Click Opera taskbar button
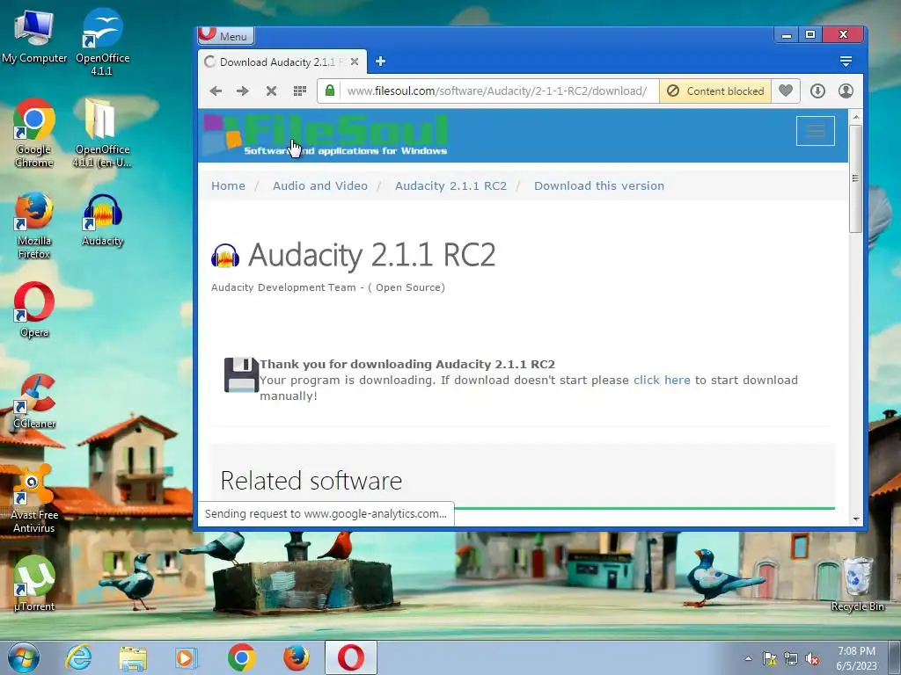Image resolution: width=901 pixels, height=675 pixels. [x=350, y=657]
